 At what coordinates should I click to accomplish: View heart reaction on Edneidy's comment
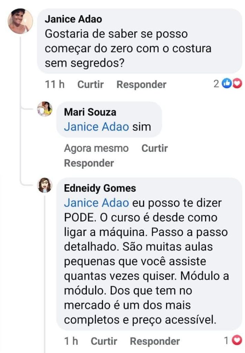(237, 341)
